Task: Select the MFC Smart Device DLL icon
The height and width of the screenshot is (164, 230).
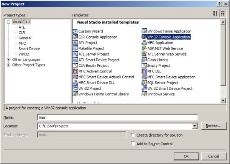Action: pyautogui.click(x=75, y=82)
